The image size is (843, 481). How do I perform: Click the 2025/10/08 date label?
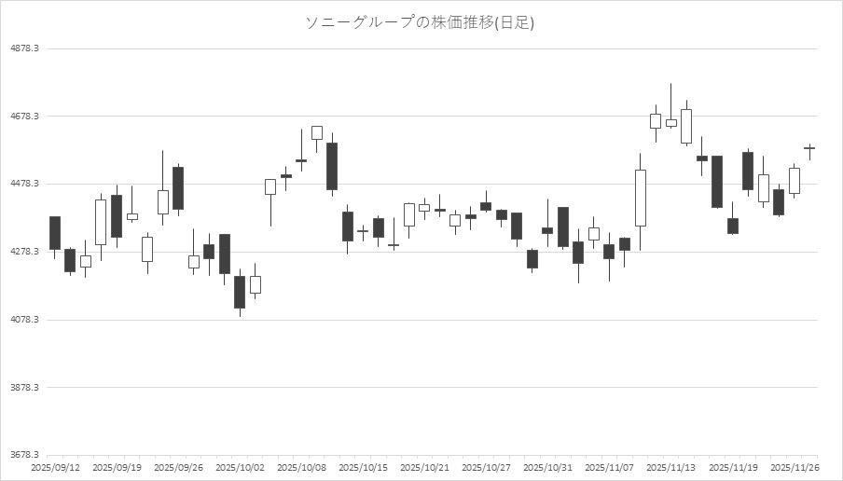[301, 468]
